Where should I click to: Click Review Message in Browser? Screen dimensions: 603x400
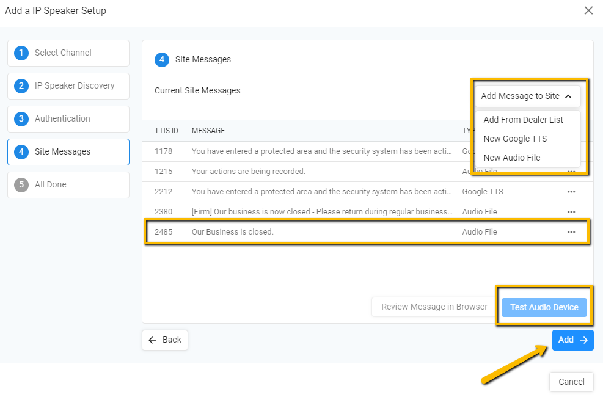434,307
